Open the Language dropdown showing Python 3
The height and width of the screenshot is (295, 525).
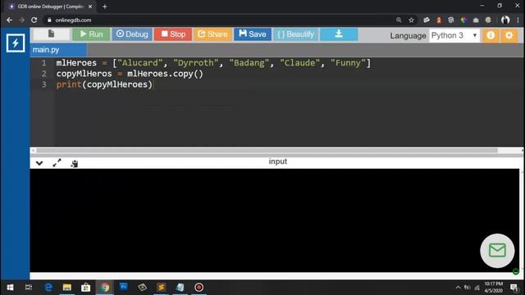click(454, 35)
